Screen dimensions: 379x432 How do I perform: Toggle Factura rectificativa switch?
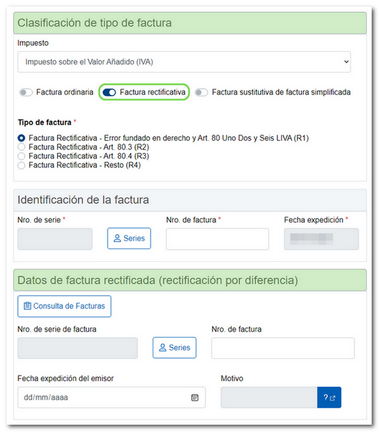[110, 92]
